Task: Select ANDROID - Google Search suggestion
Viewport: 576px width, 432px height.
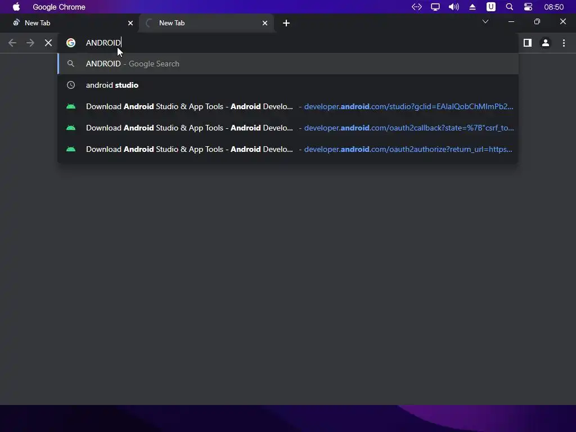Action: tap(288, 64)
